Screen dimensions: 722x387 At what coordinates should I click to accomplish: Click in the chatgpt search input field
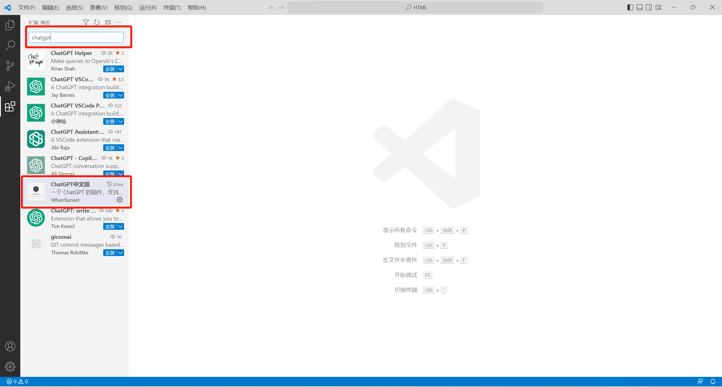77,37
